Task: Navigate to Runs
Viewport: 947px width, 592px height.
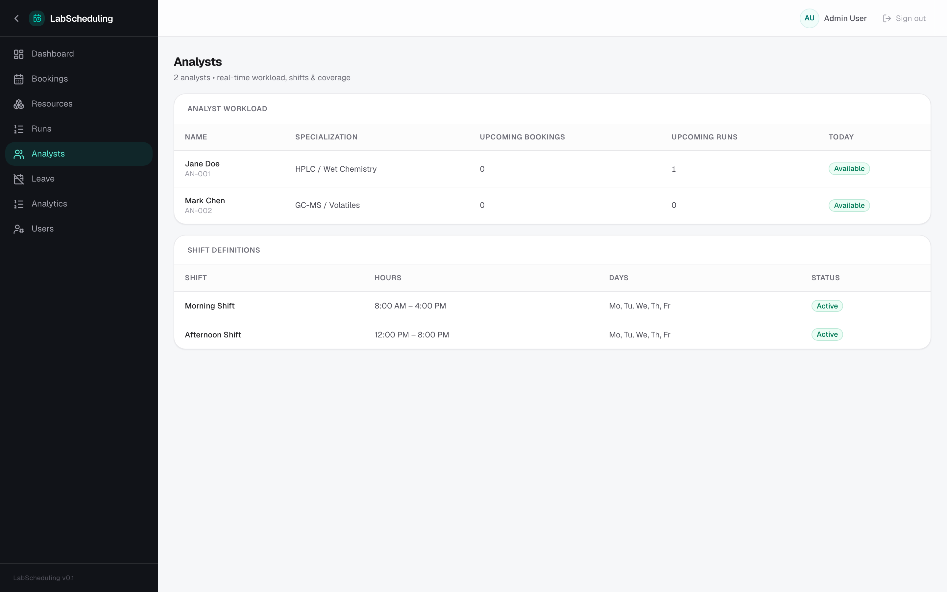Action: click(x=79, y=129)
